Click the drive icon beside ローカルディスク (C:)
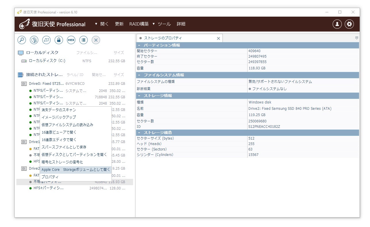370x227 pixels. pos(24,61)
